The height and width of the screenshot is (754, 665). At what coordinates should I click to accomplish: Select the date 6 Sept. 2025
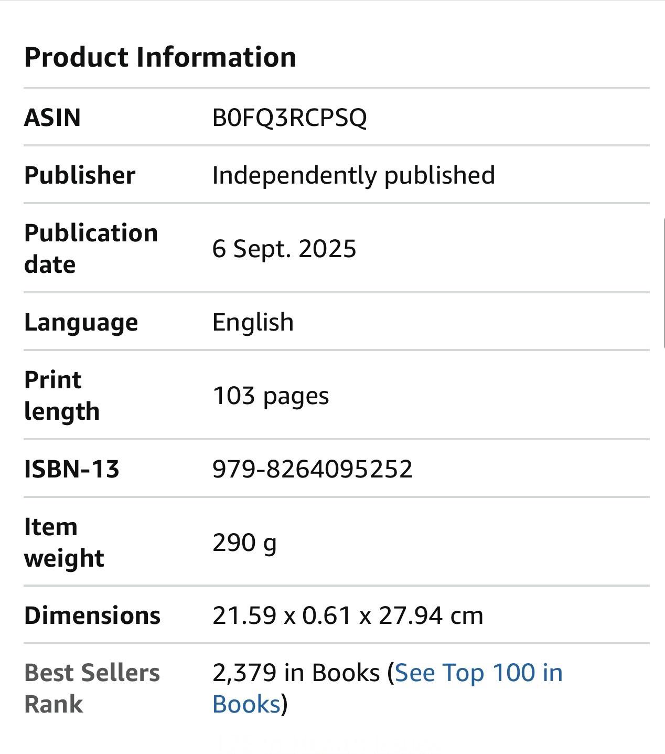pos(284,249)
